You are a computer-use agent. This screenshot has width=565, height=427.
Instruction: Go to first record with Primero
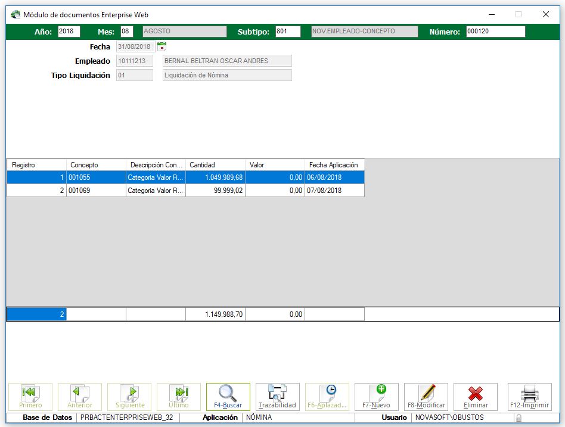[x=30, y=397]
